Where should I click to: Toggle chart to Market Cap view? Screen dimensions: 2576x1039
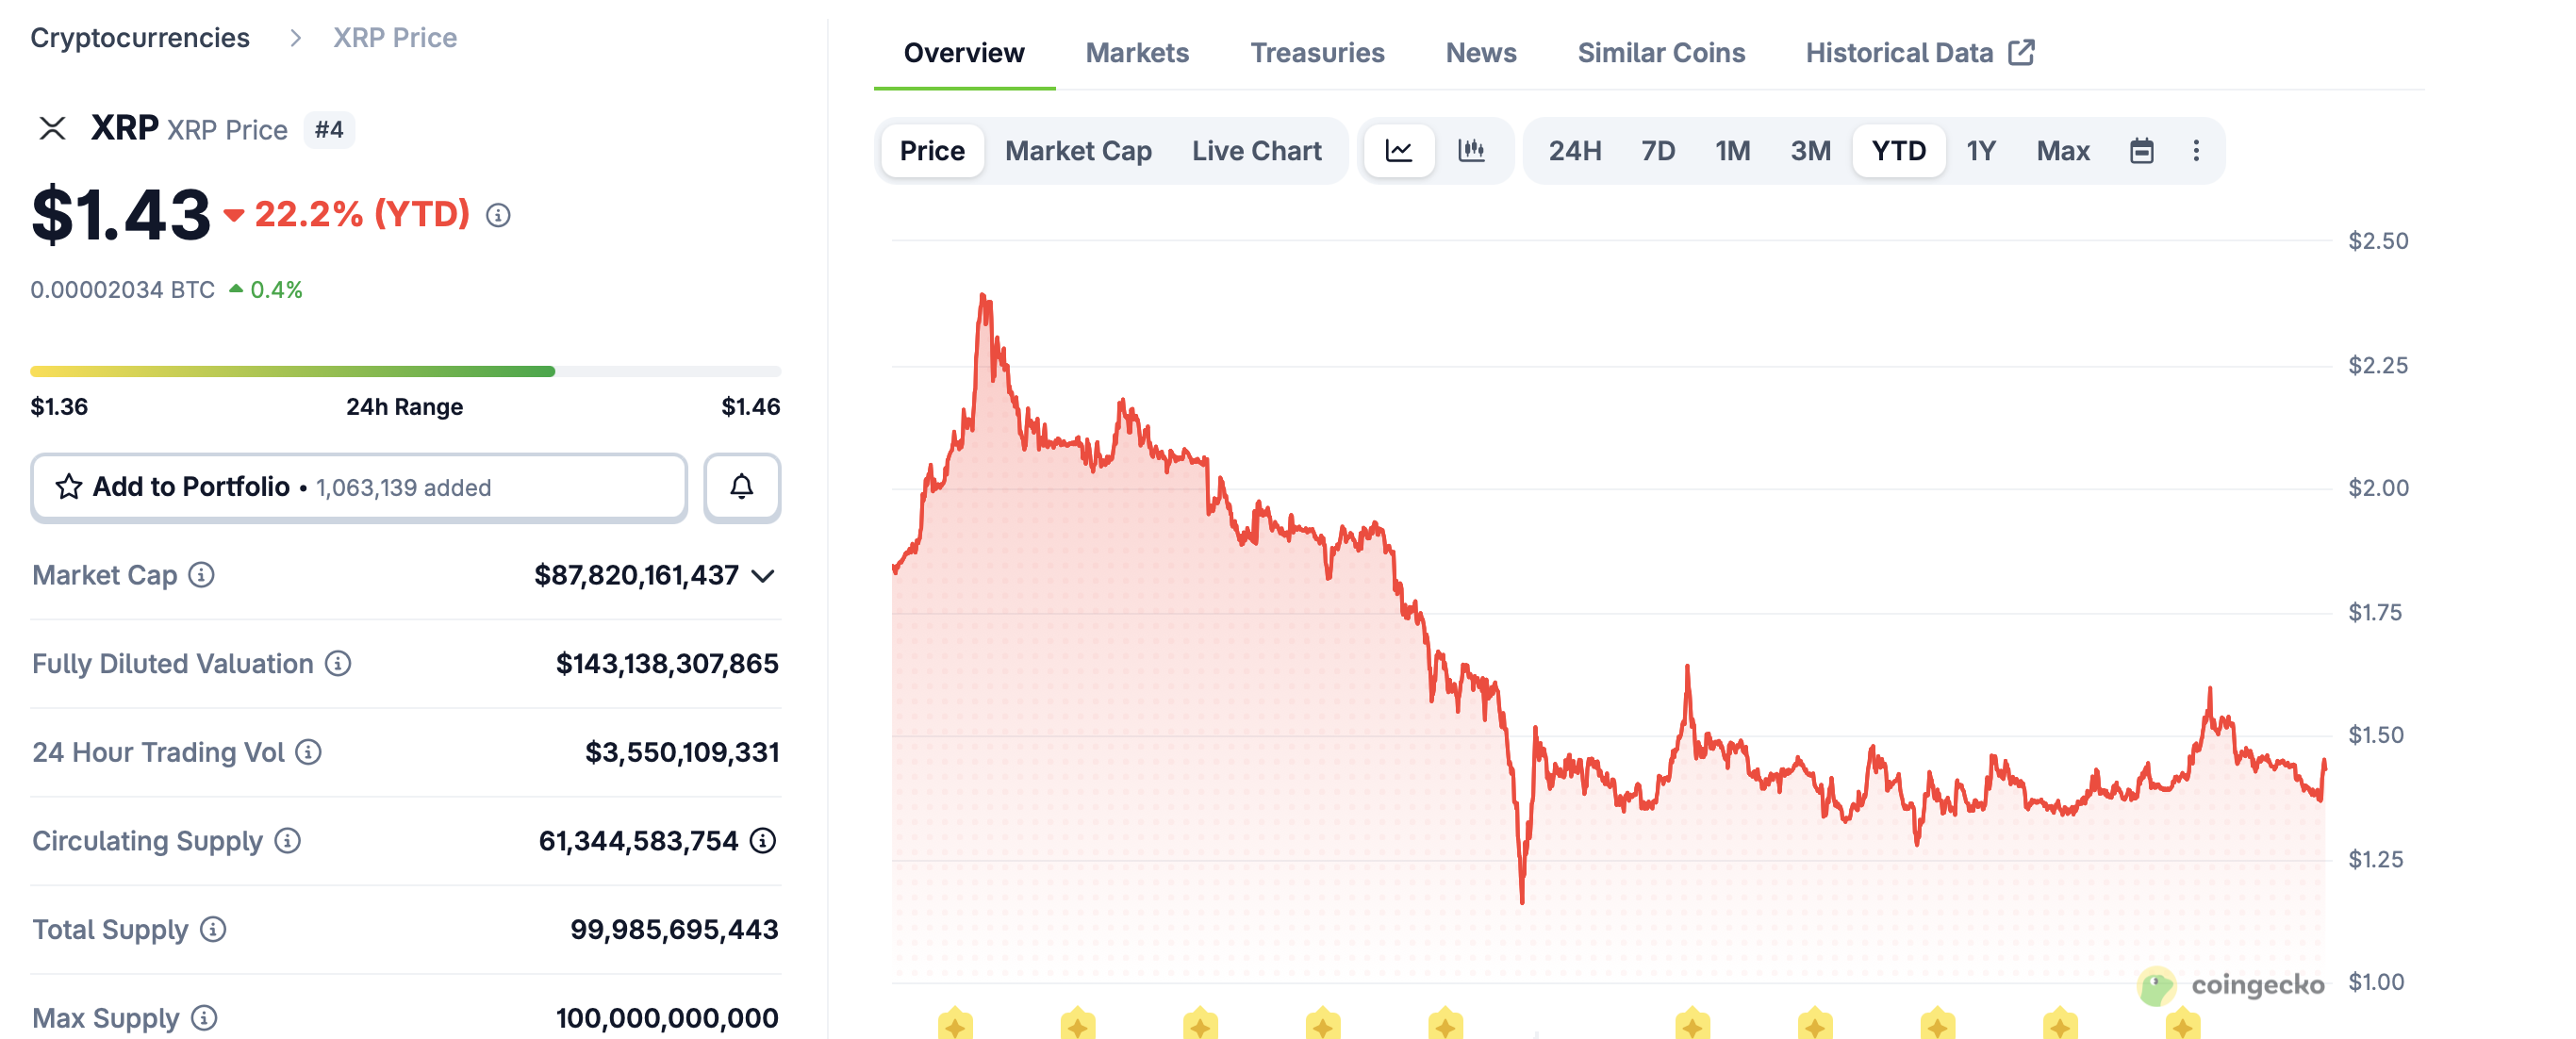coord(1077,150)
